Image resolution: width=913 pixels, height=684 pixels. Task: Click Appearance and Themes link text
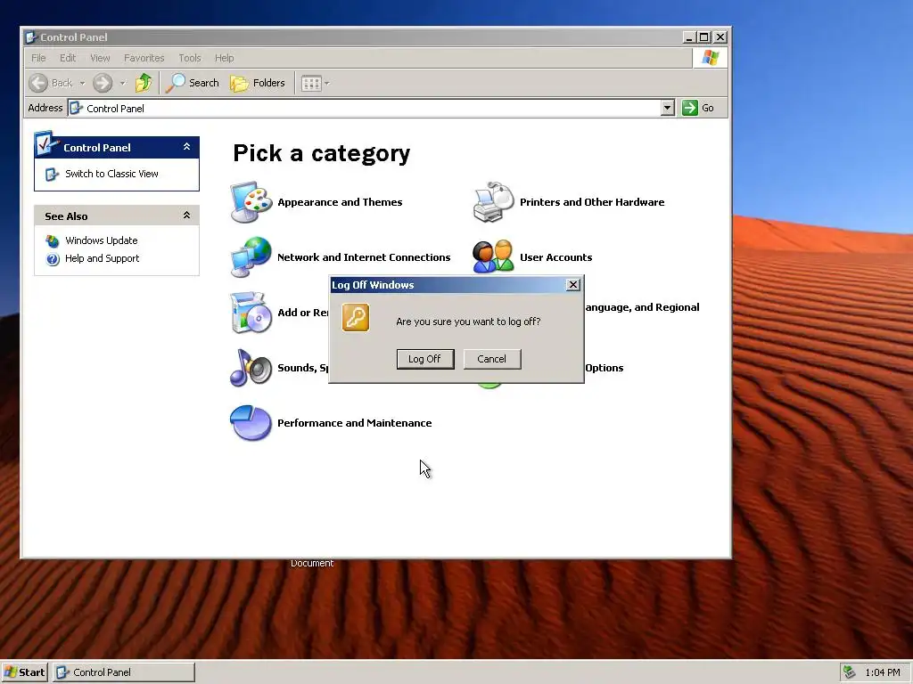point(340,202)
